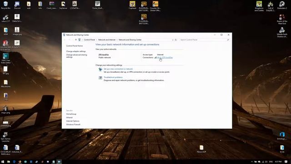This screenshot has width=291, height=164.
Task: Open the Action Center notification icon
Action: 286,162
